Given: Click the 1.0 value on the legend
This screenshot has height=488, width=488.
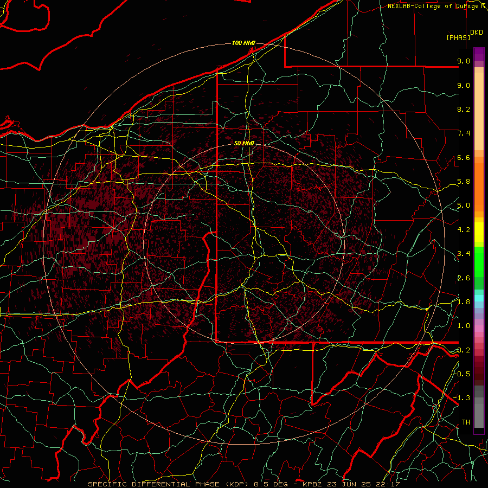Looking at the screenshot, I should 464,326.
